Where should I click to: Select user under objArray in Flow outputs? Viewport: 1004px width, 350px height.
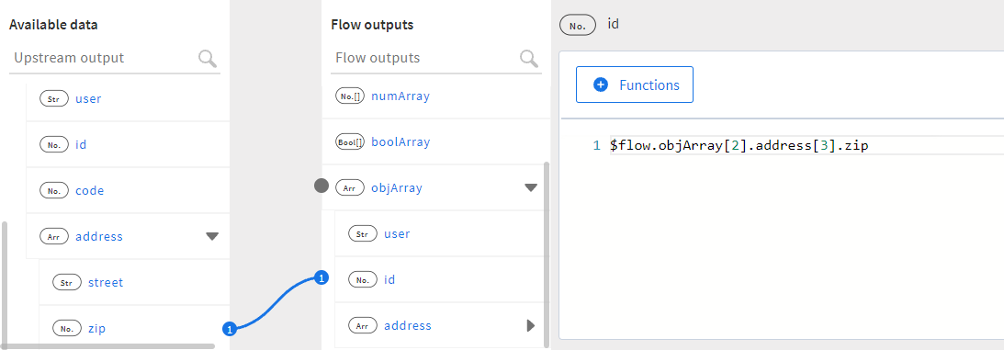click(x=438, y=233)
